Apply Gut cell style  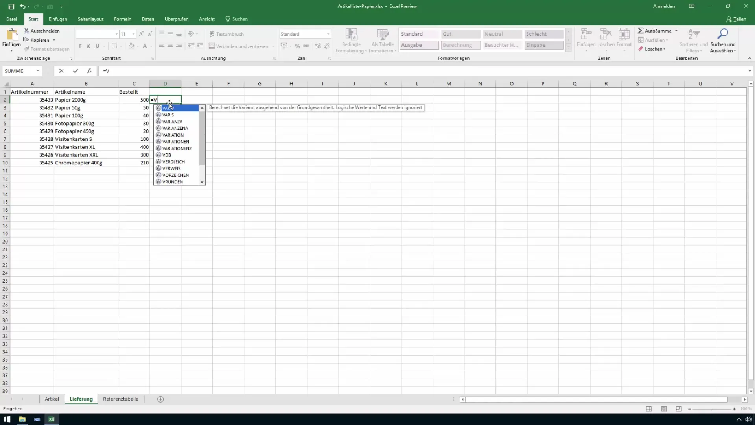[x=460, y=34]
